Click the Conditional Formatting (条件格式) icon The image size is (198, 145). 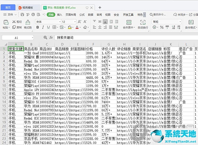[191, 23]
